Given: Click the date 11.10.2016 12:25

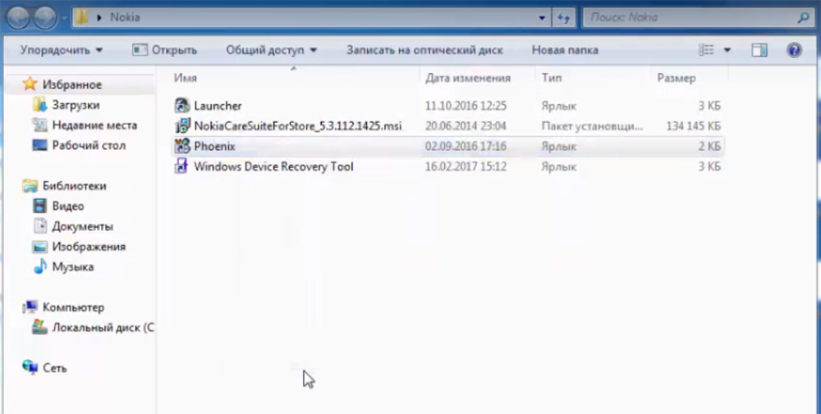Looking at the screenshot, I should point(466,106).
